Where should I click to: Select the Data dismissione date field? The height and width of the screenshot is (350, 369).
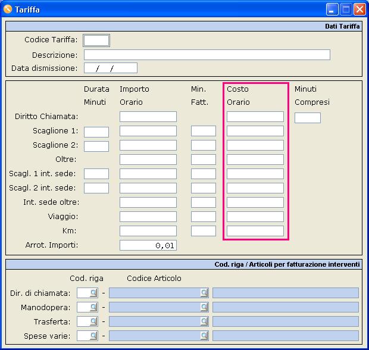click(x=111, y=68)
